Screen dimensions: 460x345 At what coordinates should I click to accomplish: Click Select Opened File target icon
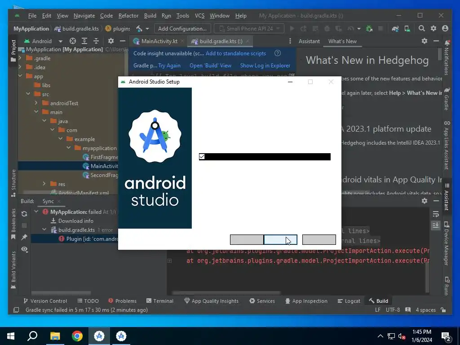[73, 41]
